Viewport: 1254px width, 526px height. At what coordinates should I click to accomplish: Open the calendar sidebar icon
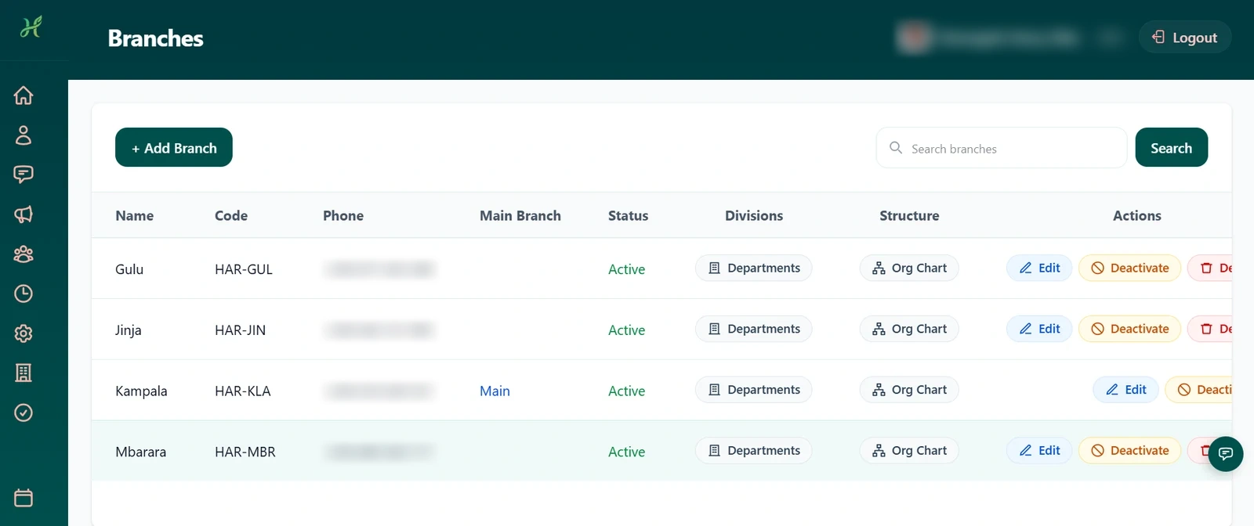(x=24, y=498)
